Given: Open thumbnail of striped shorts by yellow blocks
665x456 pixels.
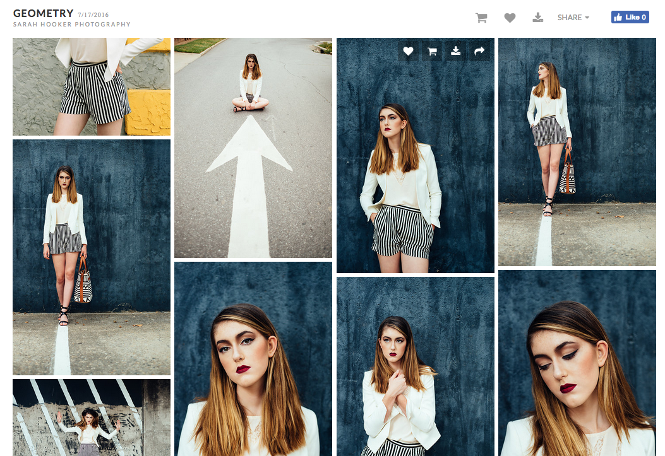Looking at the screenshot, I should coord(92,86).
